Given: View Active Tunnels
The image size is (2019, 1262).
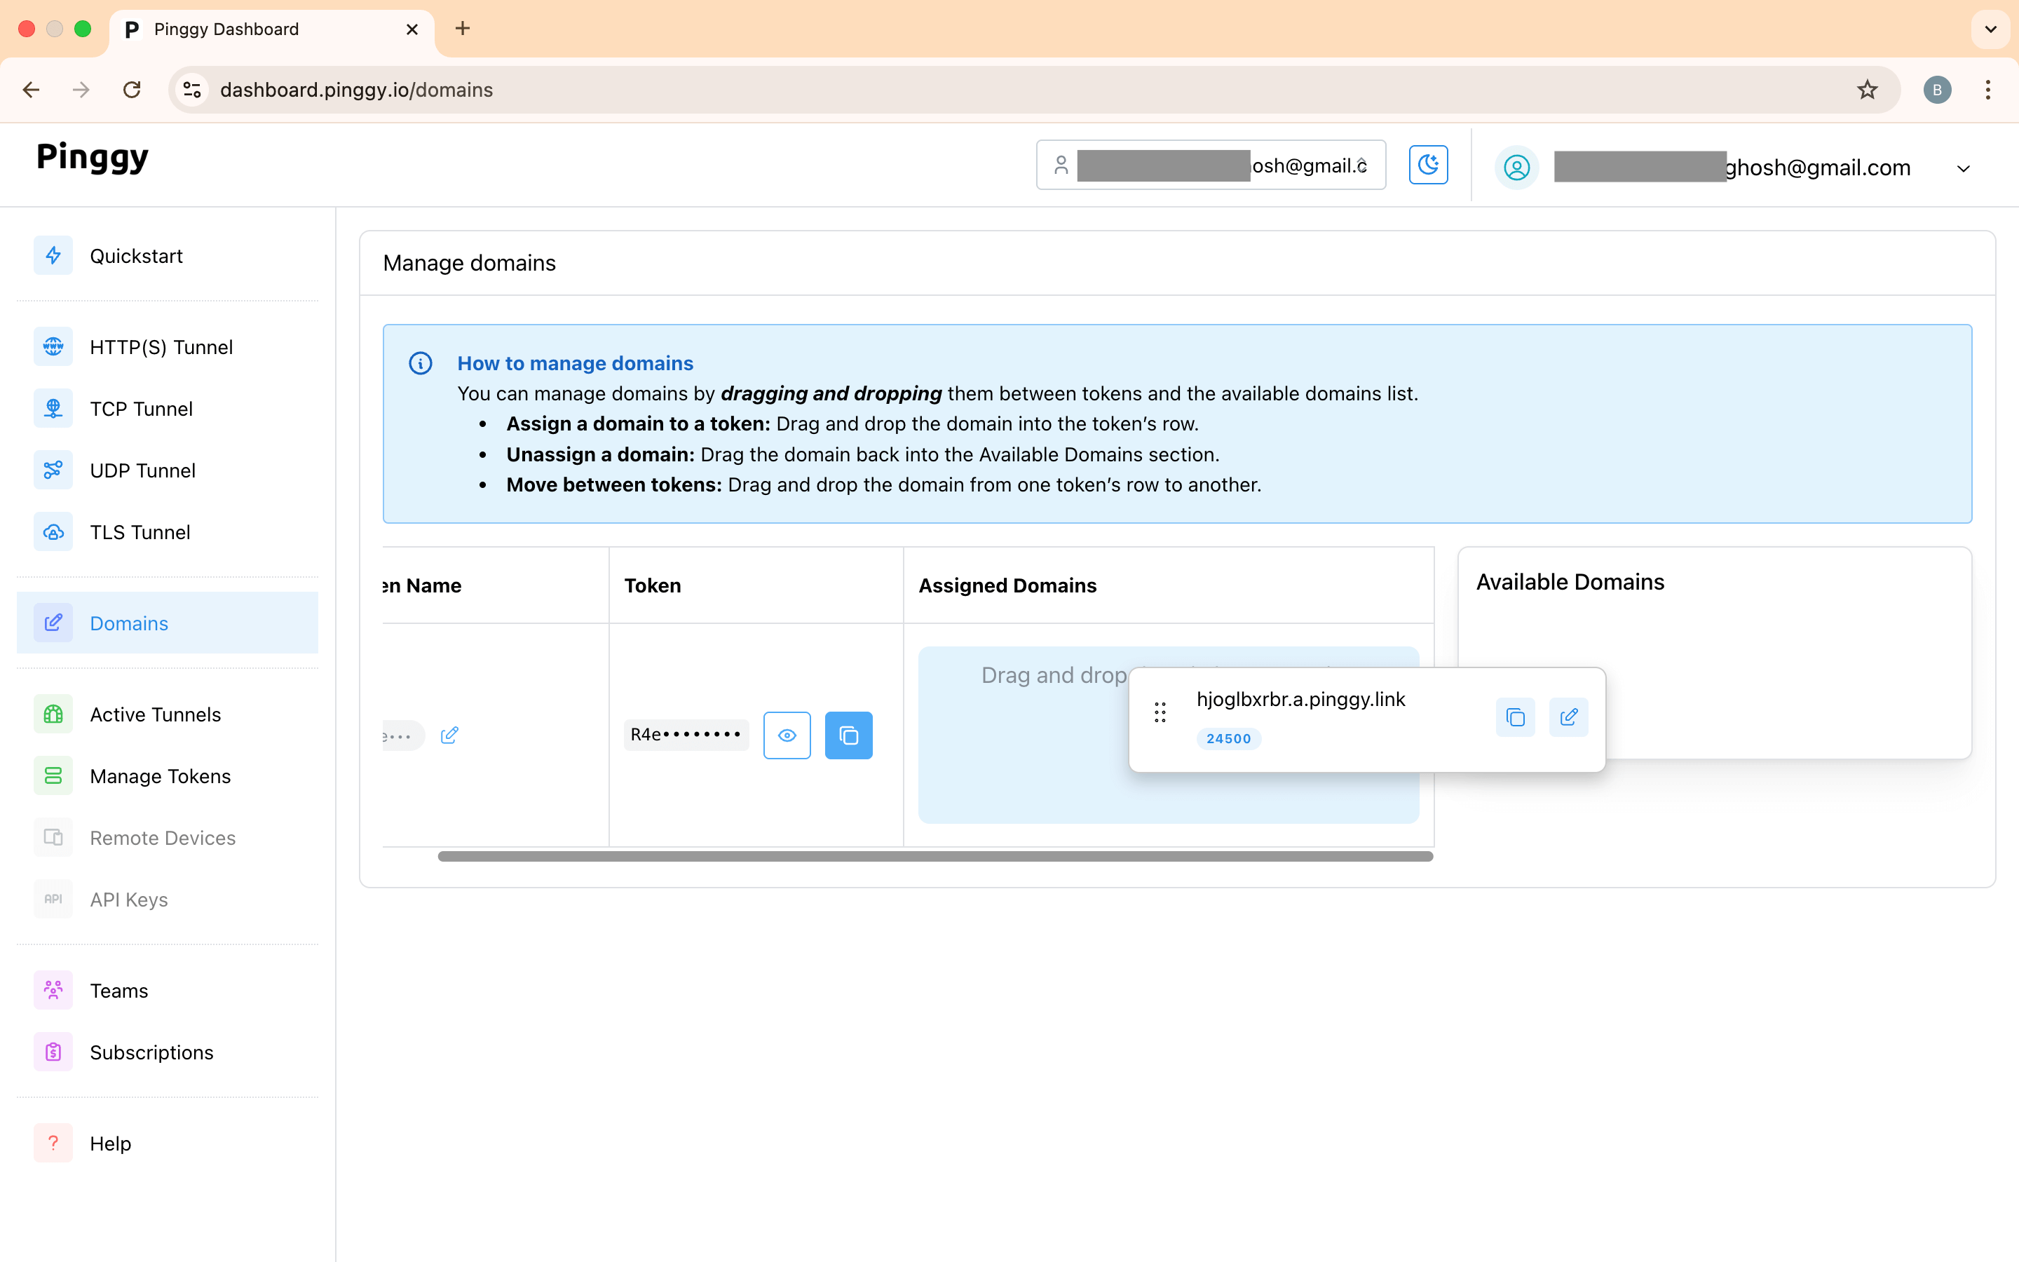Looking at the screenshot, I should click(x=155, y=714).
